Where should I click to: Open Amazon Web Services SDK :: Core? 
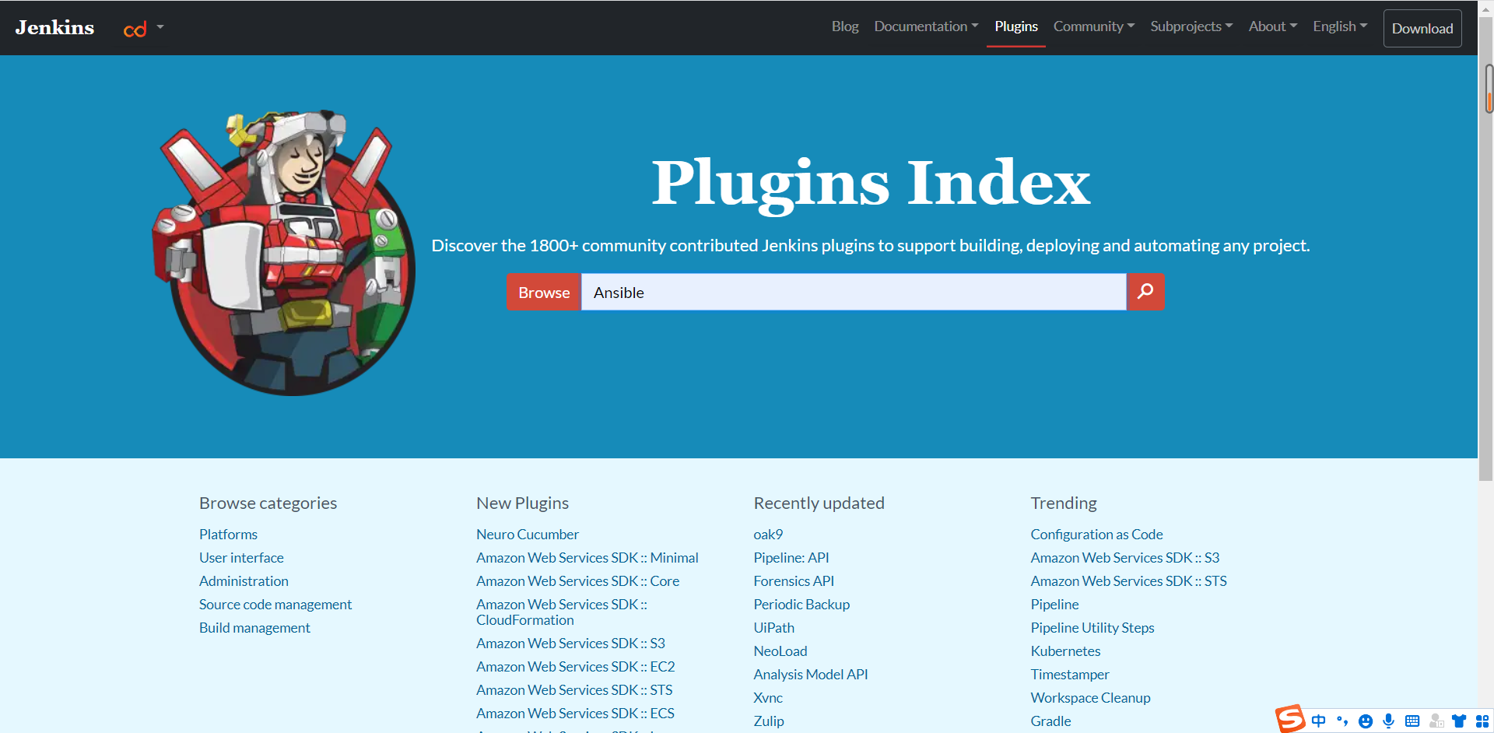tap(577, 581)
